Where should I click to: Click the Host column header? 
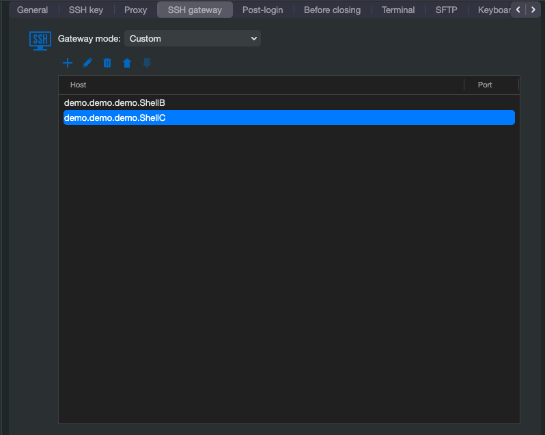pyautogui.click(x=262, y=85)
